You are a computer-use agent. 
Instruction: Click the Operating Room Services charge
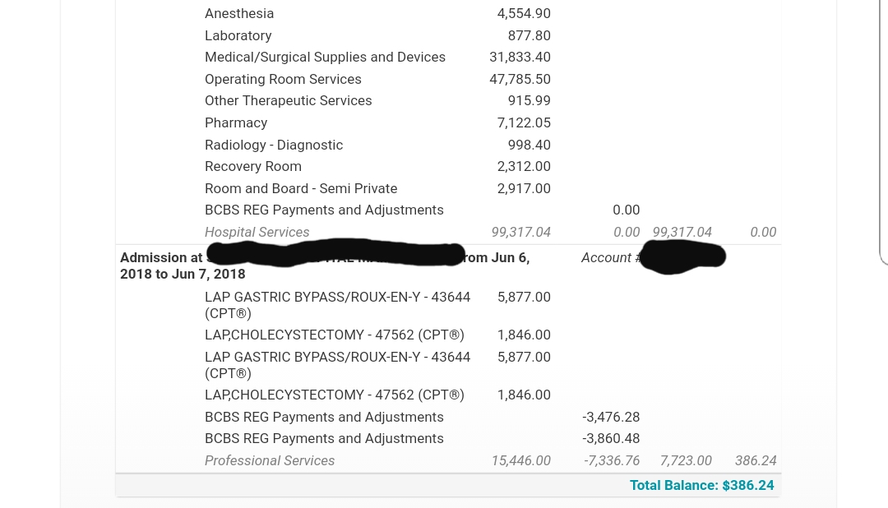coord(448,79)
